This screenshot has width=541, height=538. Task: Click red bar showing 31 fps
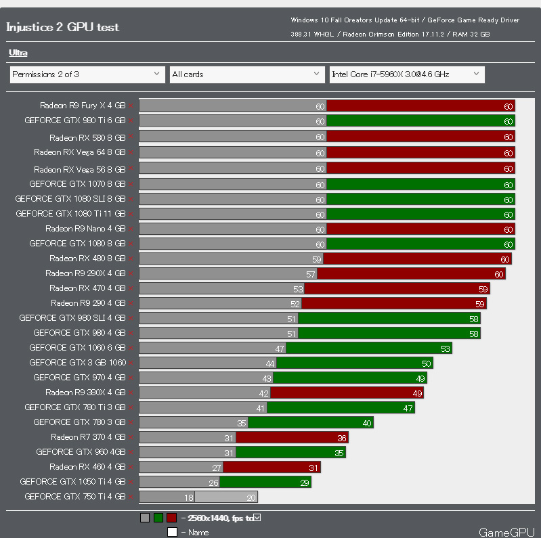coord(272,468)
